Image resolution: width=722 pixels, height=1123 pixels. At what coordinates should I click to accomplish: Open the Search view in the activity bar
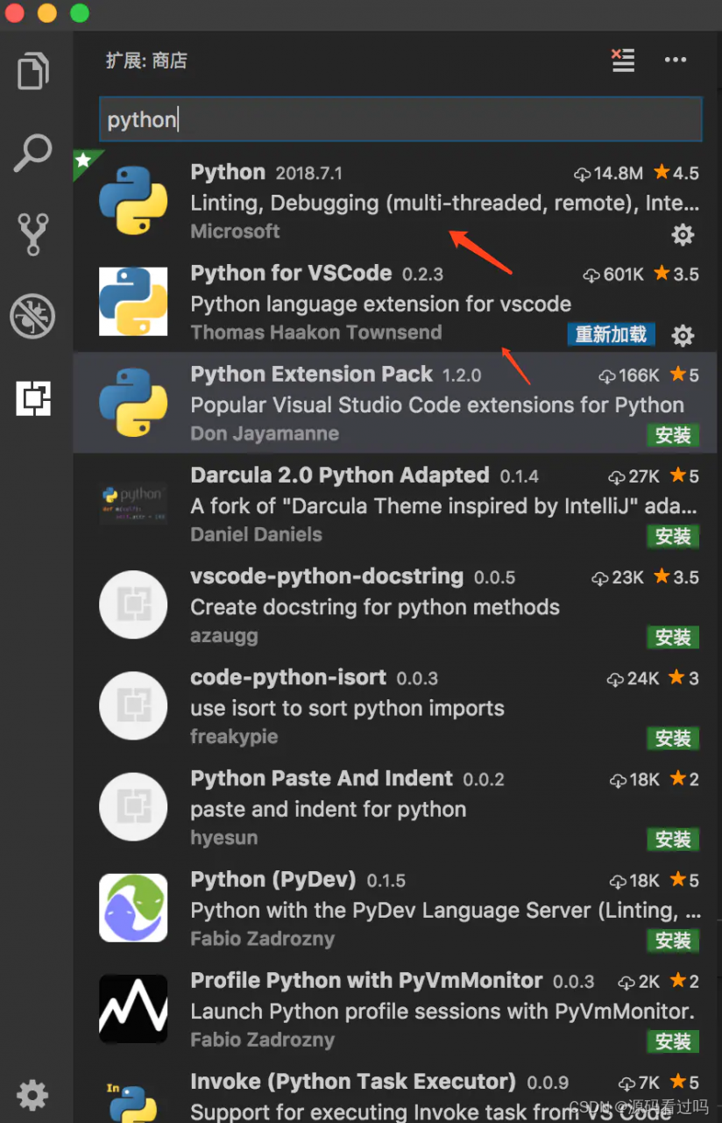(33, 154)
